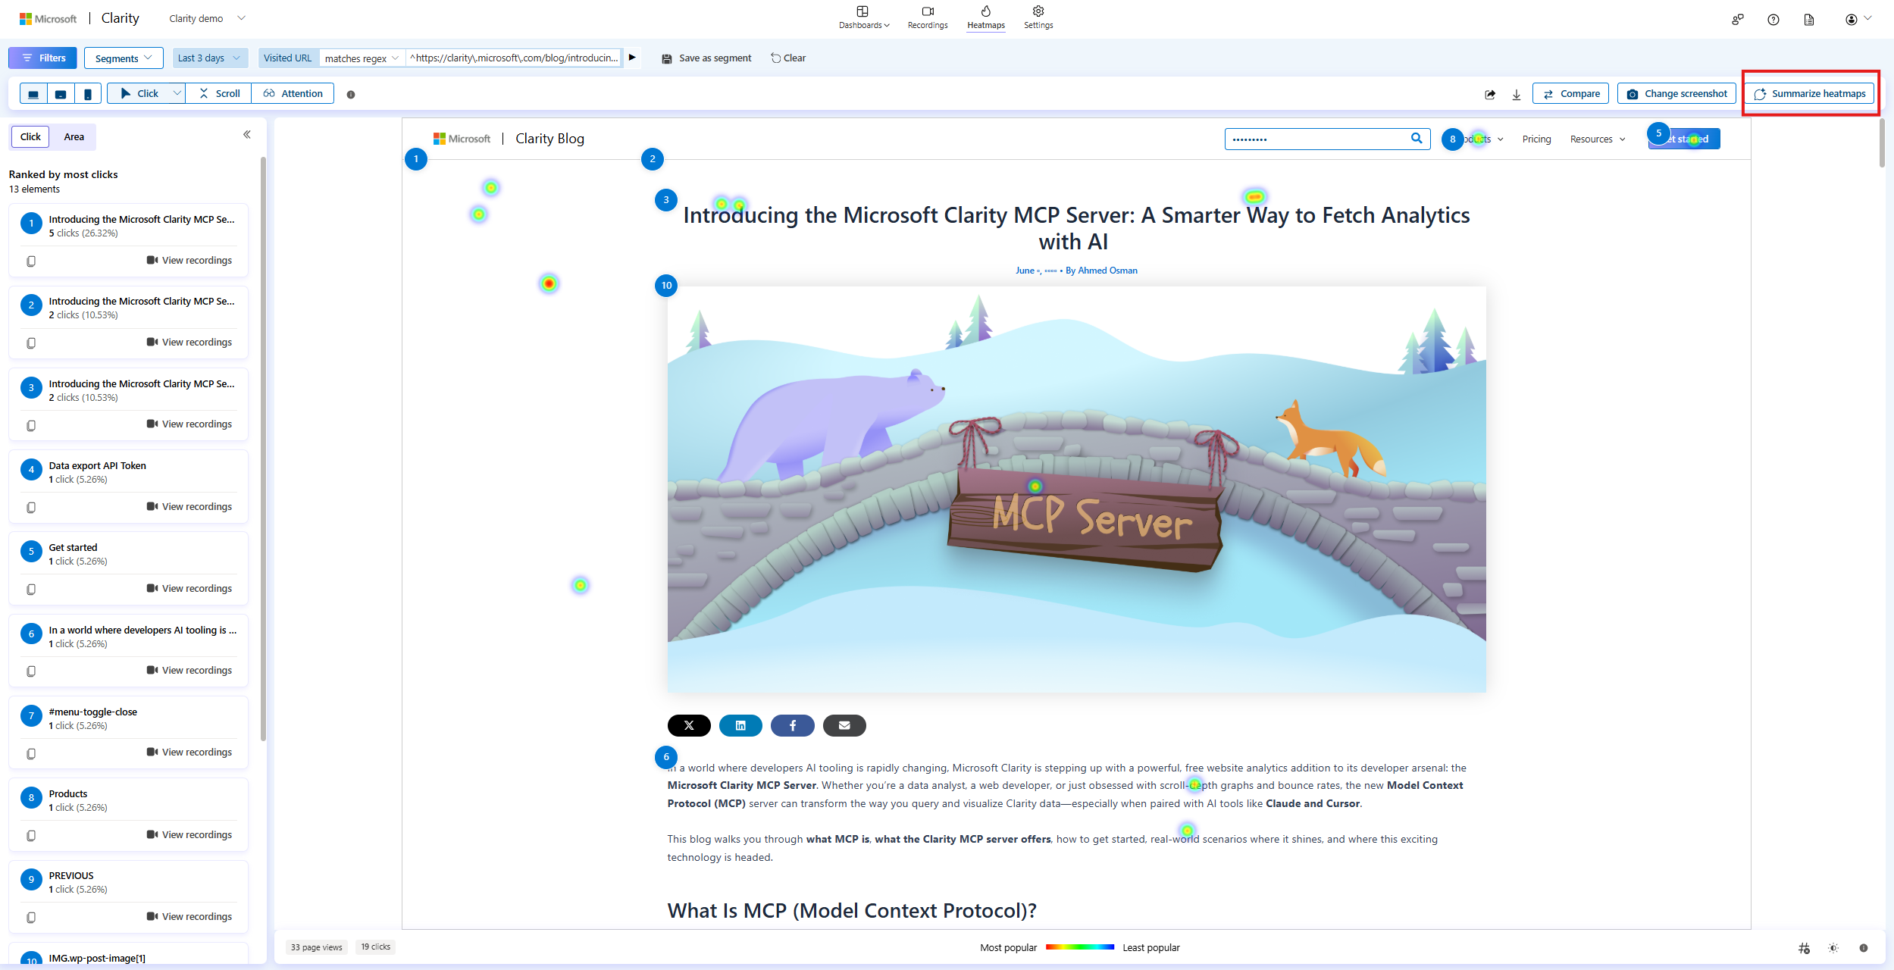Screen dimensions: 1894x970
Task: Click the Summarize heatmaps button
Action: [x=1809, y=94]
